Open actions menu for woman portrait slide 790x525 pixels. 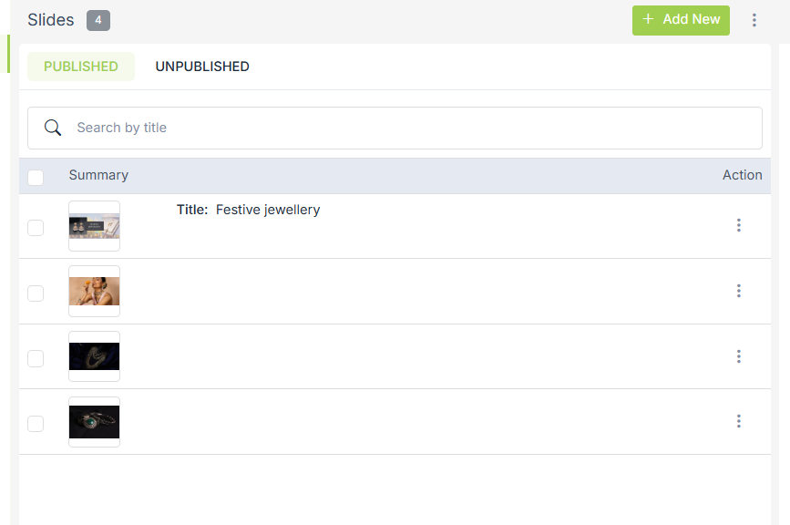pyautogui.click(x=738, y=291)
